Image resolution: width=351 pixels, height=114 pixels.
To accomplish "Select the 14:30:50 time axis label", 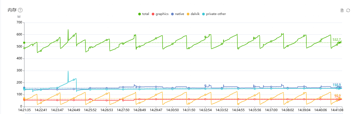I will (x=172, y=110).
